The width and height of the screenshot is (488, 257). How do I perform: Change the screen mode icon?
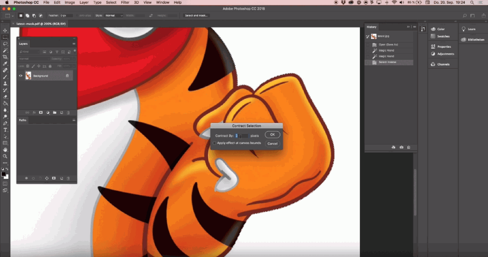coord(5,190)
